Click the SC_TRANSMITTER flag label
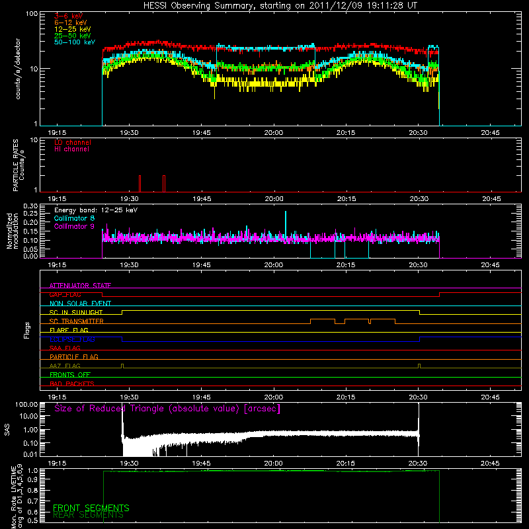 pos(77,321)
